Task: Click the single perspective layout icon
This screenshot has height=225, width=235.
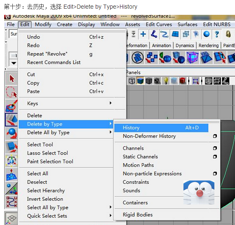Action: pyautogui.click(x=12, y=218)
